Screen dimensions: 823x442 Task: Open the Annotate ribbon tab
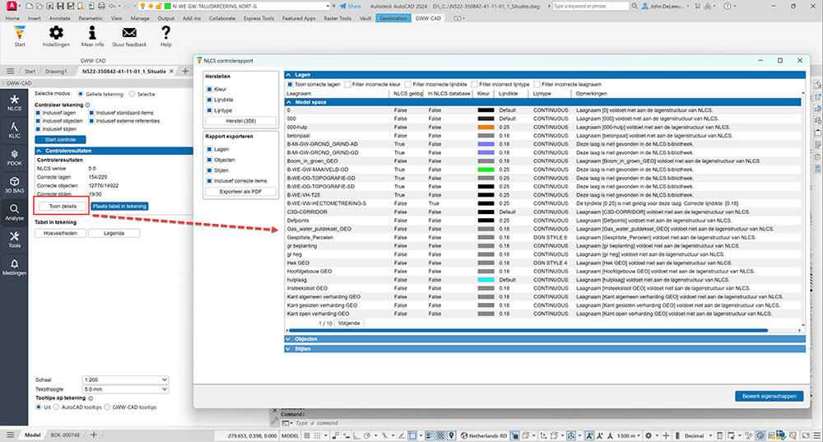pyautogui.click(x=60, y=18)
